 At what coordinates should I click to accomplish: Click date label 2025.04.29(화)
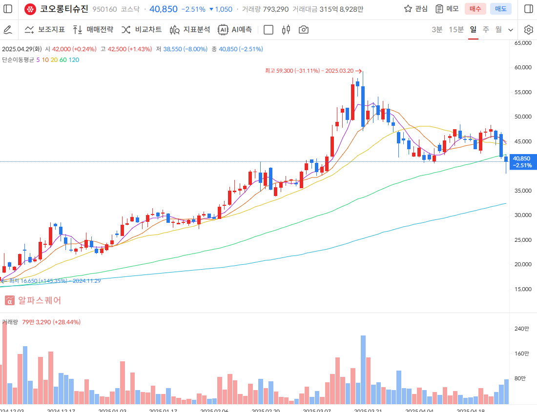[21, 49]
